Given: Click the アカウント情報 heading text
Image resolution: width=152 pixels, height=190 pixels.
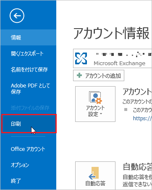Looking at the screenshot, I should coord(111,33).
